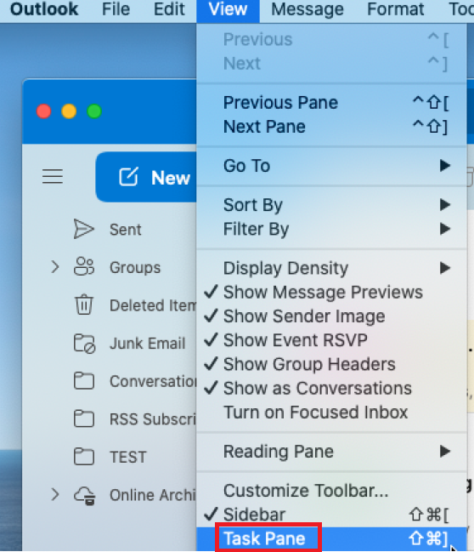Viewport: 474px width, 552px height.
Task: Click the compose icon on New button
Action: [x=128, y=177]
